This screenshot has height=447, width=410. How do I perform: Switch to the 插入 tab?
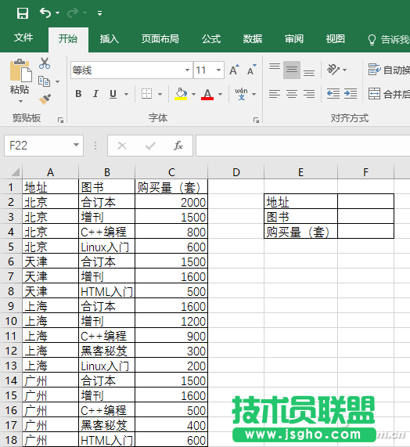pyautogui.click(x=109, y=39)
